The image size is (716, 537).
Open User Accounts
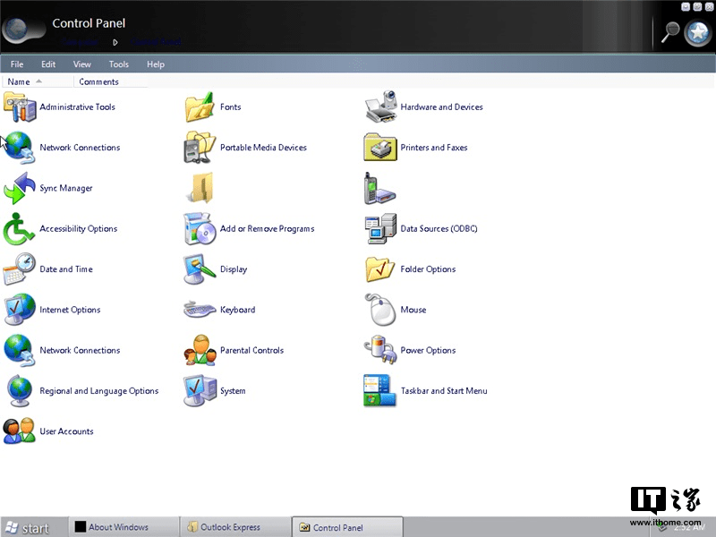coord(66,431)
